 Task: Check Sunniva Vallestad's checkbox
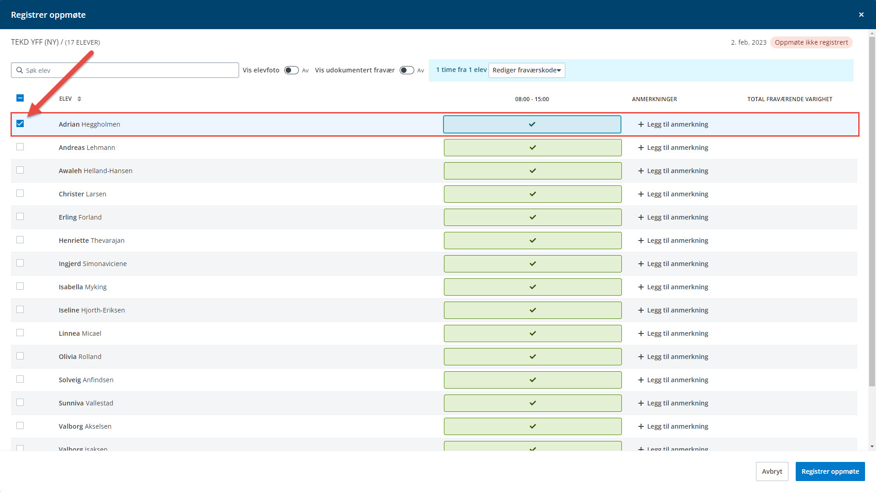[20, 402]
